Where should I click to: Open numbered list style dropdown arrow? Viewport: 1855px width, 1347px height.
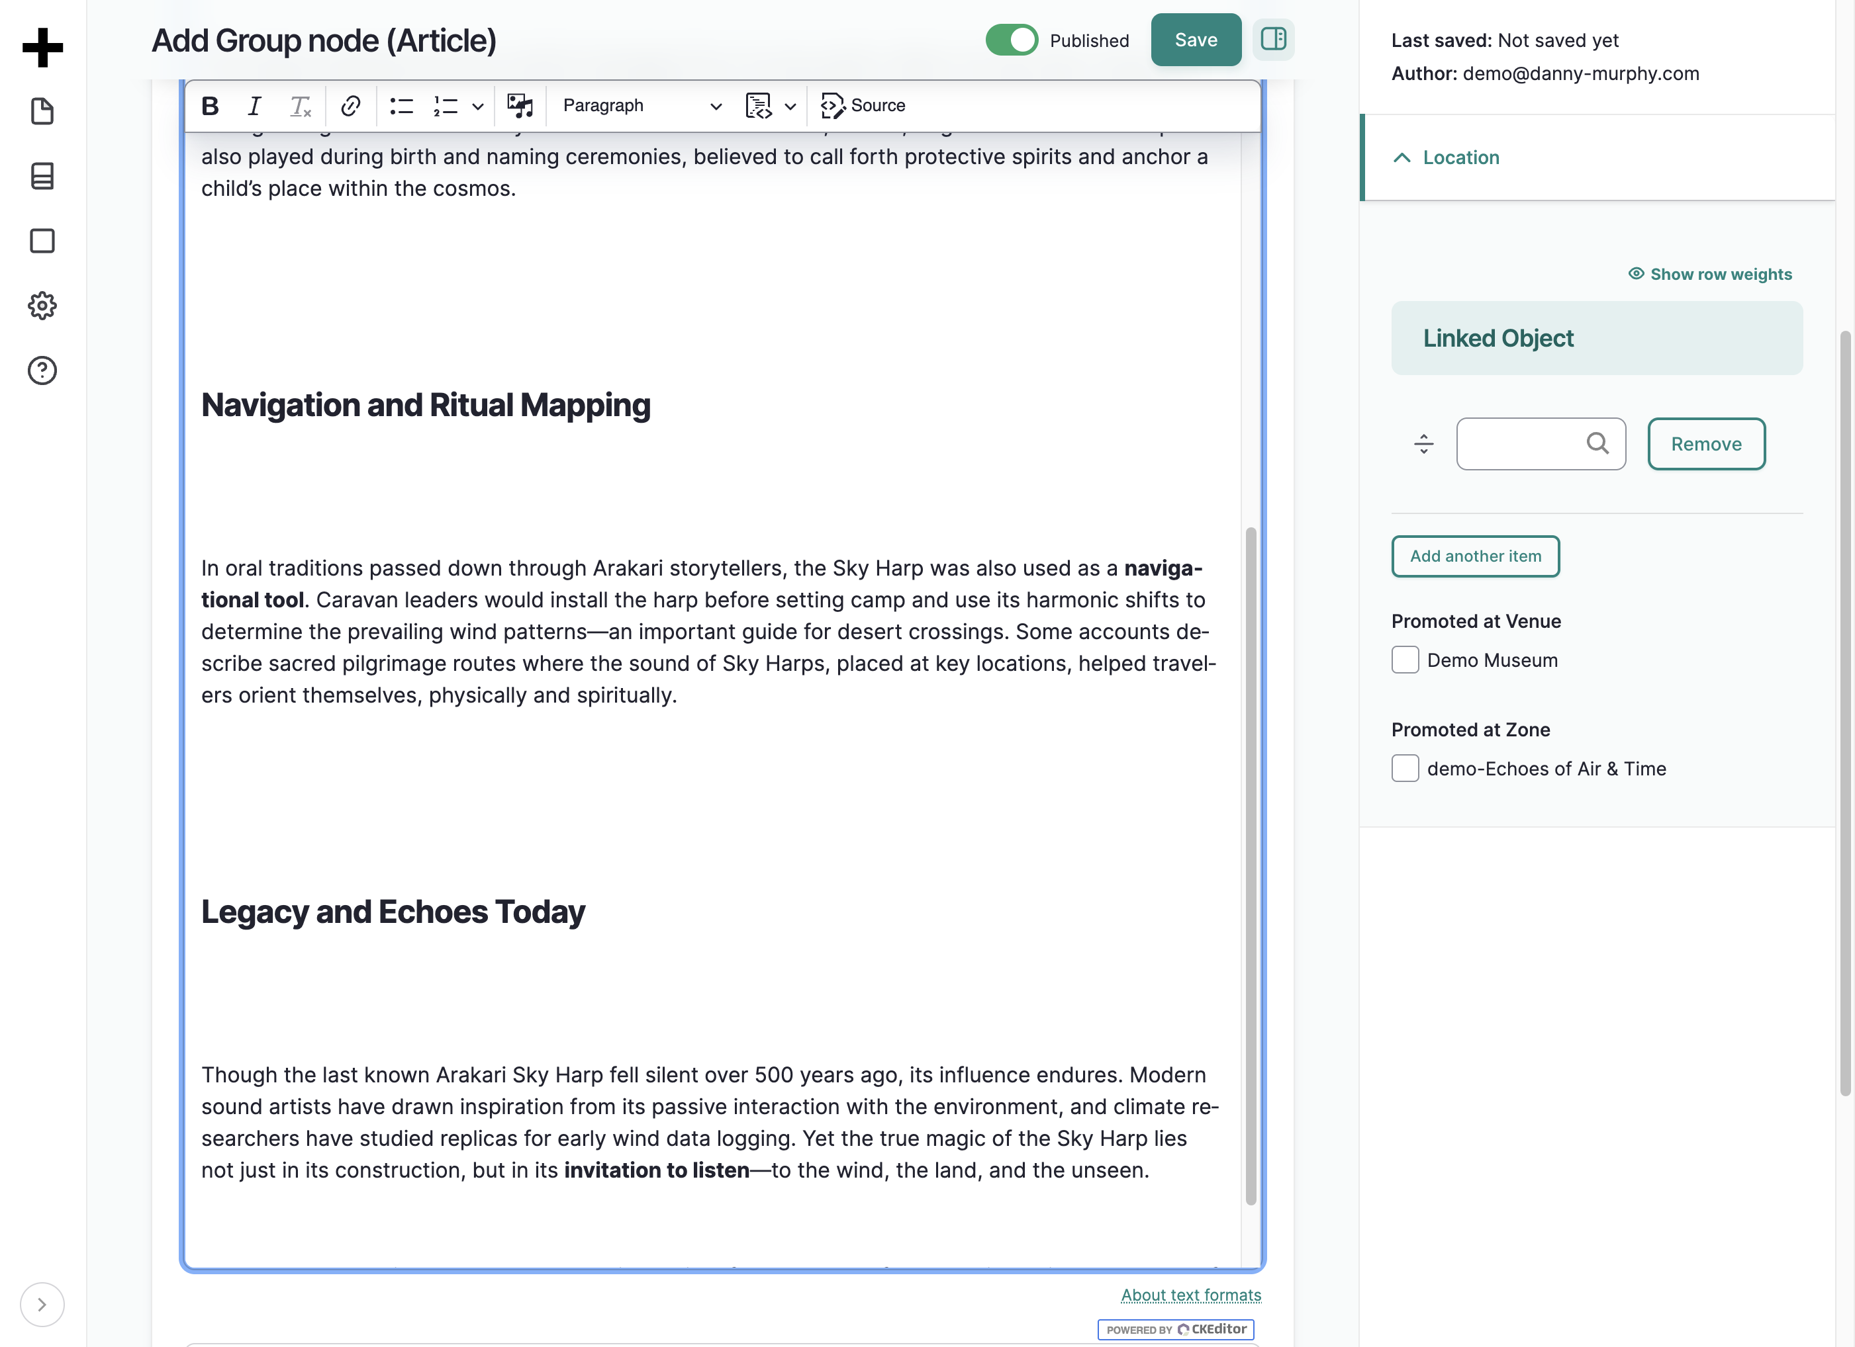(478, 107)
